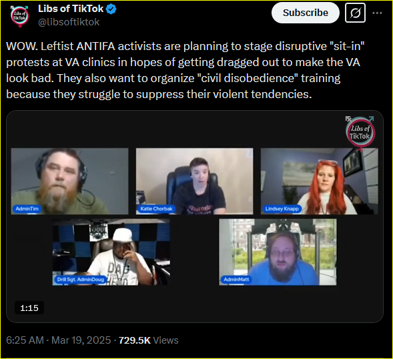Click the Subscribe button

click(306, 13)
